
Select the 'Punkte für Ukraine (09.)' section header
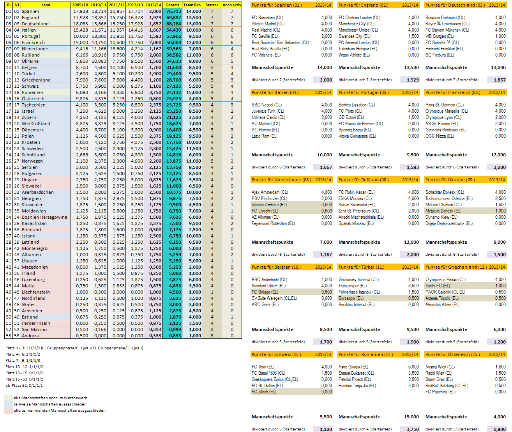coord(466,180)
